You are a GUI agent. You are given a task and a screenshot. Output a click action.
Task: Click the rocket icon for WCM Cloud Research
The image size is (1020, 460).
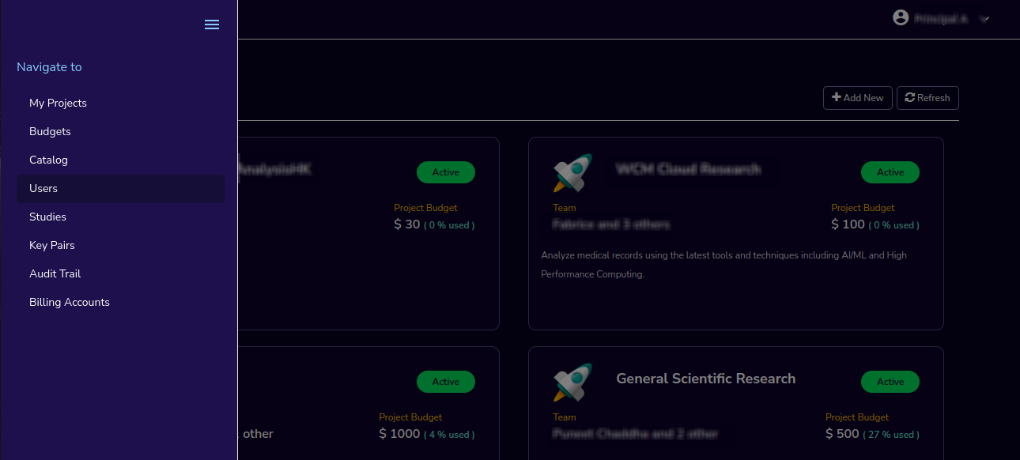(573, 173)
